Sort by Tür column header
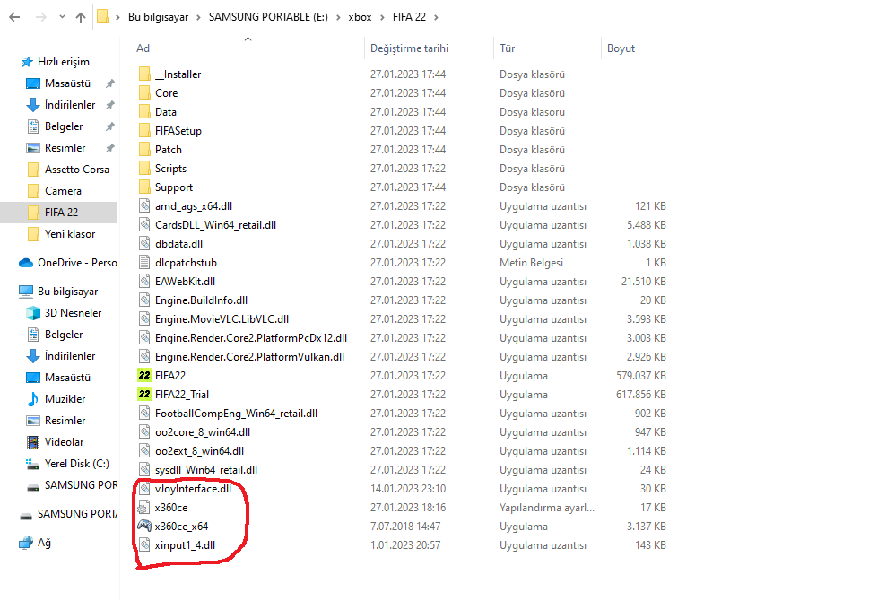869x601 pixels. (507, 48)
